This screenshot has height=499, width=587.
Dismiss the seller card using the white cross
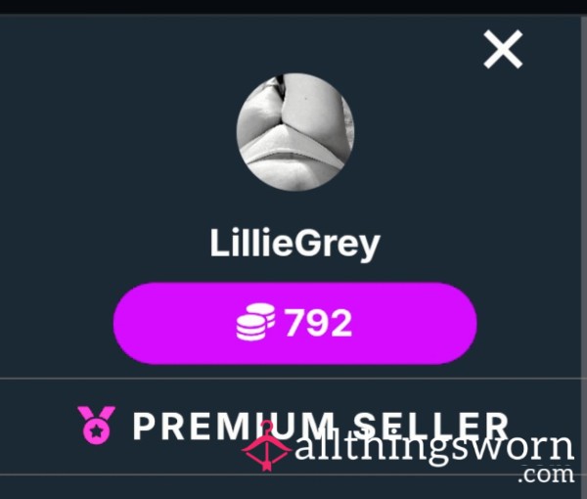[503, 50]
